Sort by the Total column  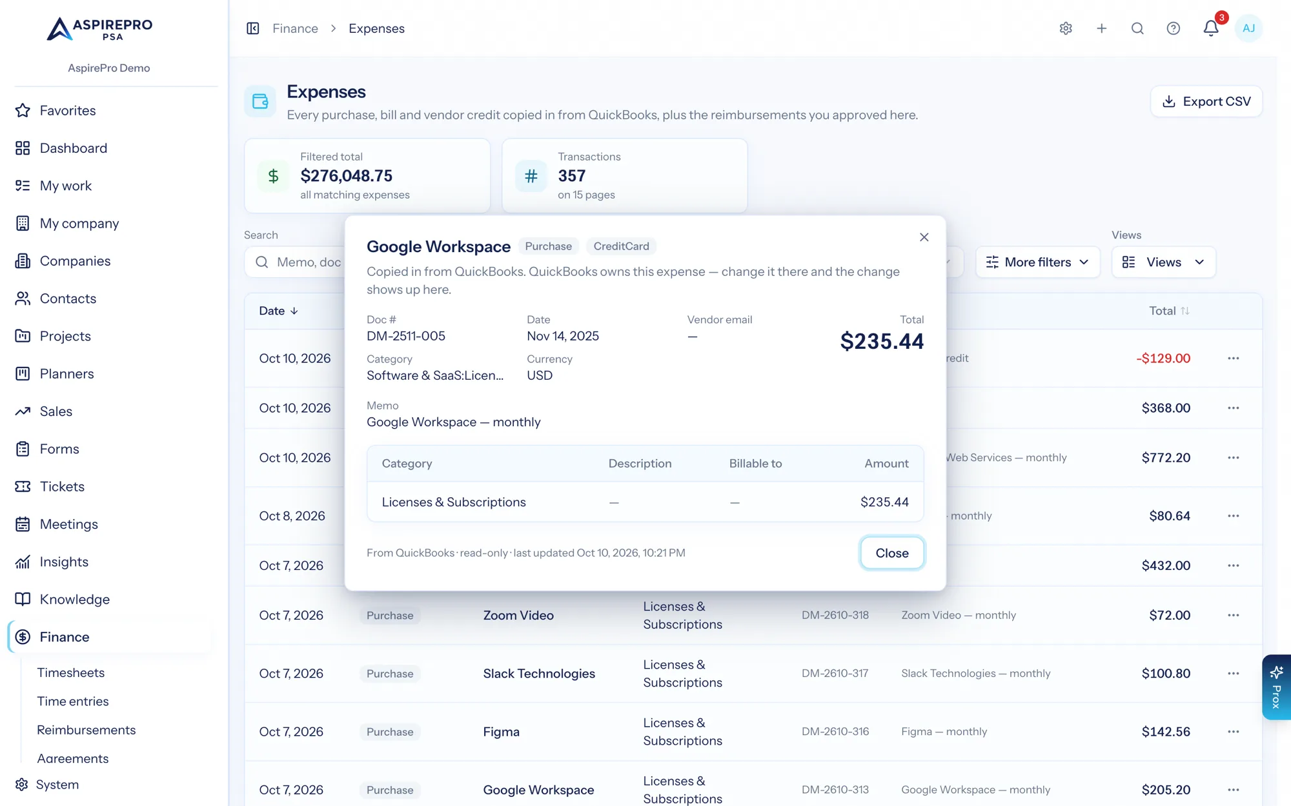(1169, 311)
